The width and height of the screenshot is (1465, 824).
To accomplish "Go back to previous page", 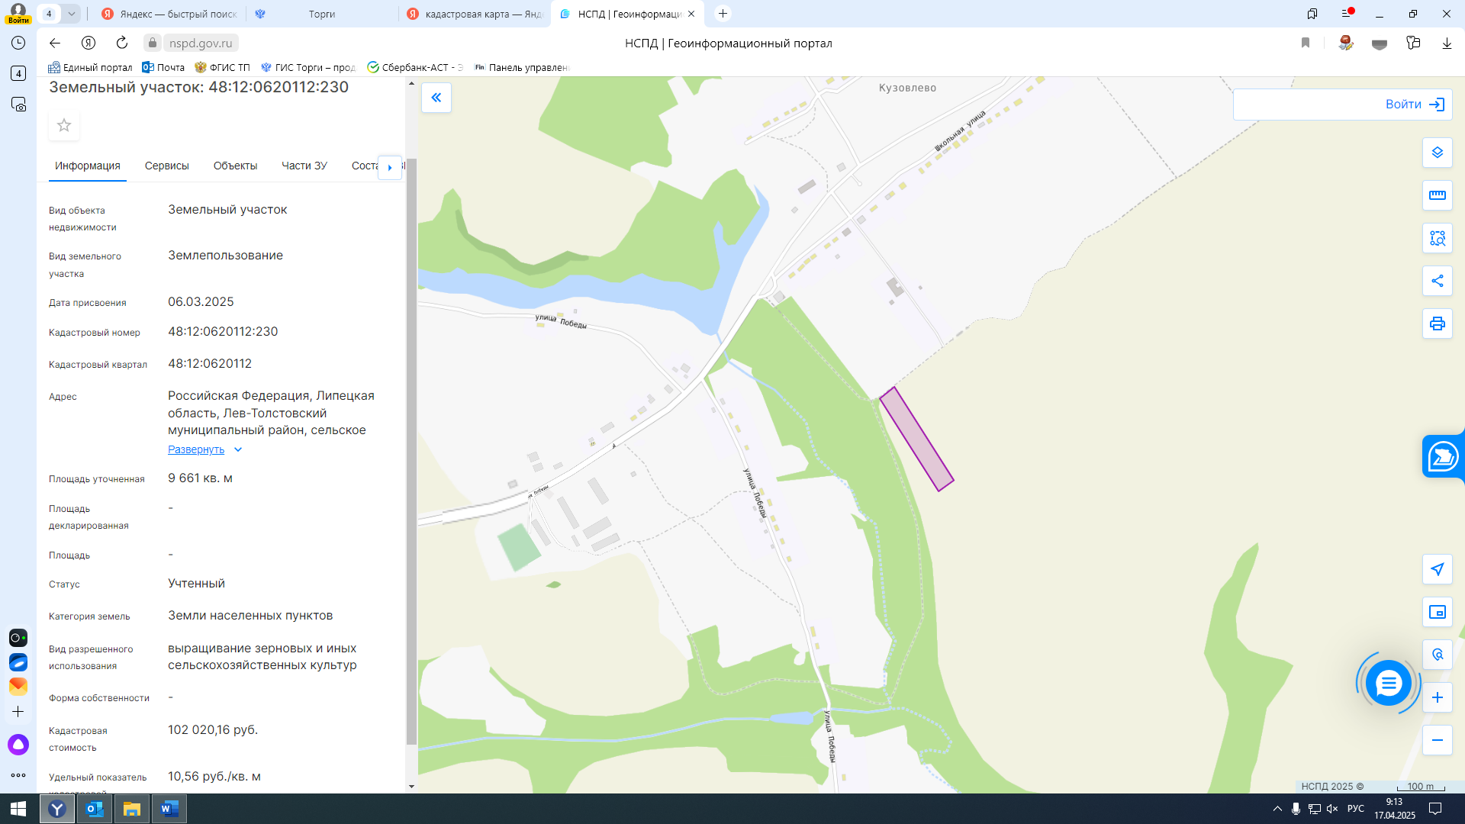I will 55,43.
